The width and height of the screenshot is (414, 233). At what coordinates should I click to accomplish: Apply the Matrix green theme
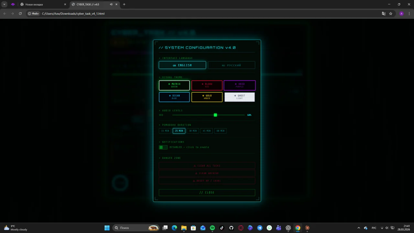pos(174,85)
